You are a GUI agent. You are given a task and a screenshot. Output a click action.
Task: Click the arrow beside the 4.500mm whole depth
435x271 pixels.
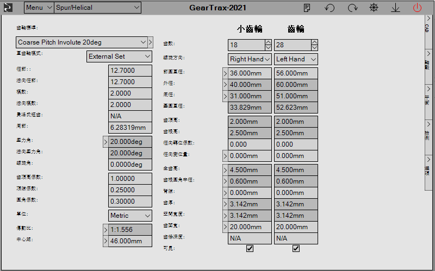click(x=225, y=170)
